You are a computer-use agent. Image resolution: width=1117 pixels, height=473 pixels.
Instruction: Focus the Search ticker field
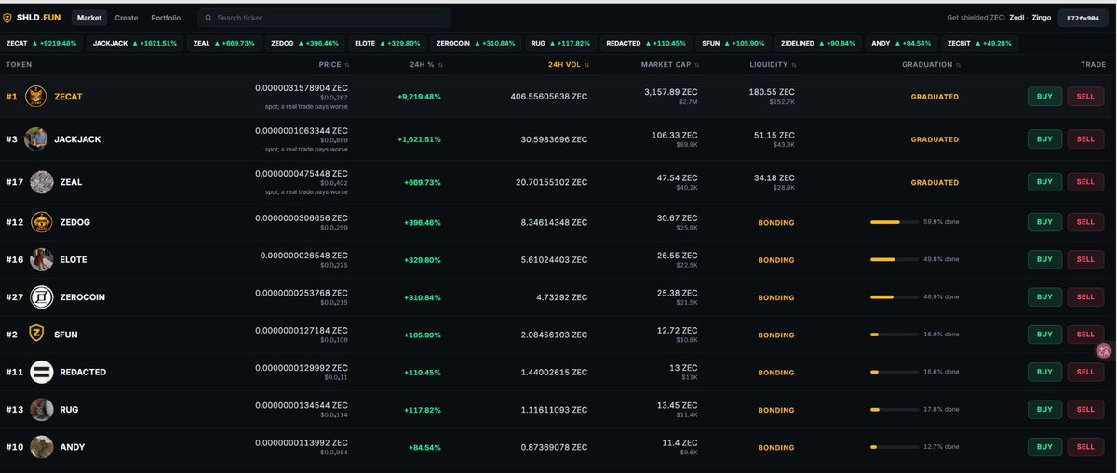(324, 18)
